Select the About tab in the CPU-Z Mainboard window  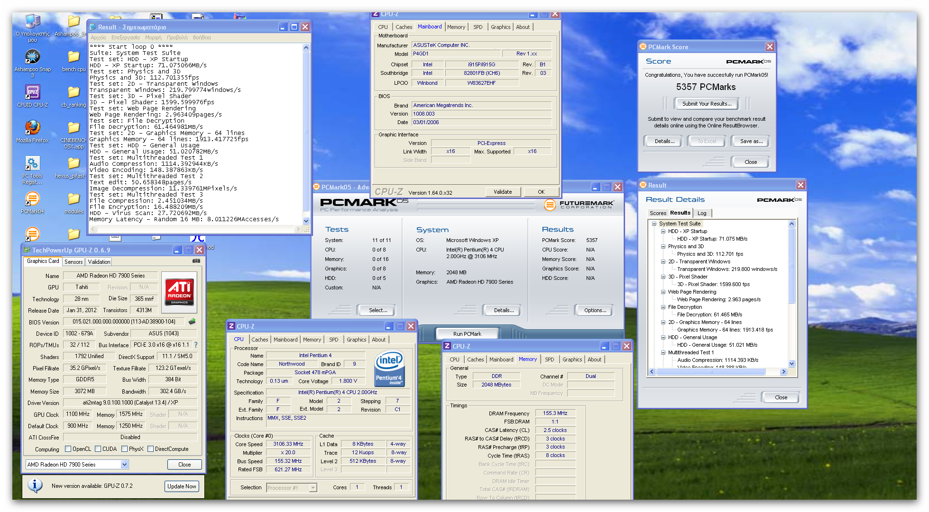523,27
